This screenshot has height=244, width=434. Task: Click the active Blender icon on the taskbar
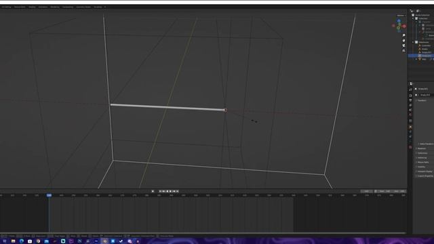[x=104, y=241]
